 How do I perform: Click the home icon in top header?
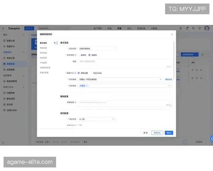pos(181,28)
